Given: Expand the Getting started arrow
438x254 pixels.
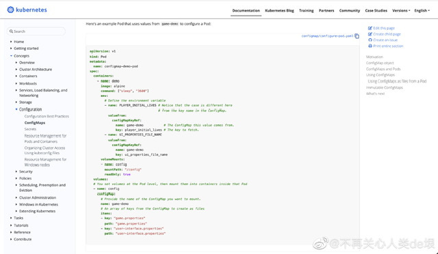Looking at the screenshot, I should coord(11,48).
